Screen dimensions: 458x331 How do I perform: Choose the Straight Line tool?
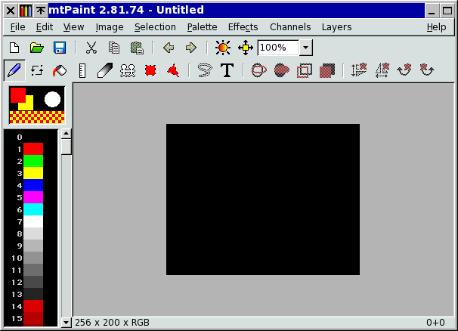point(82,70)
